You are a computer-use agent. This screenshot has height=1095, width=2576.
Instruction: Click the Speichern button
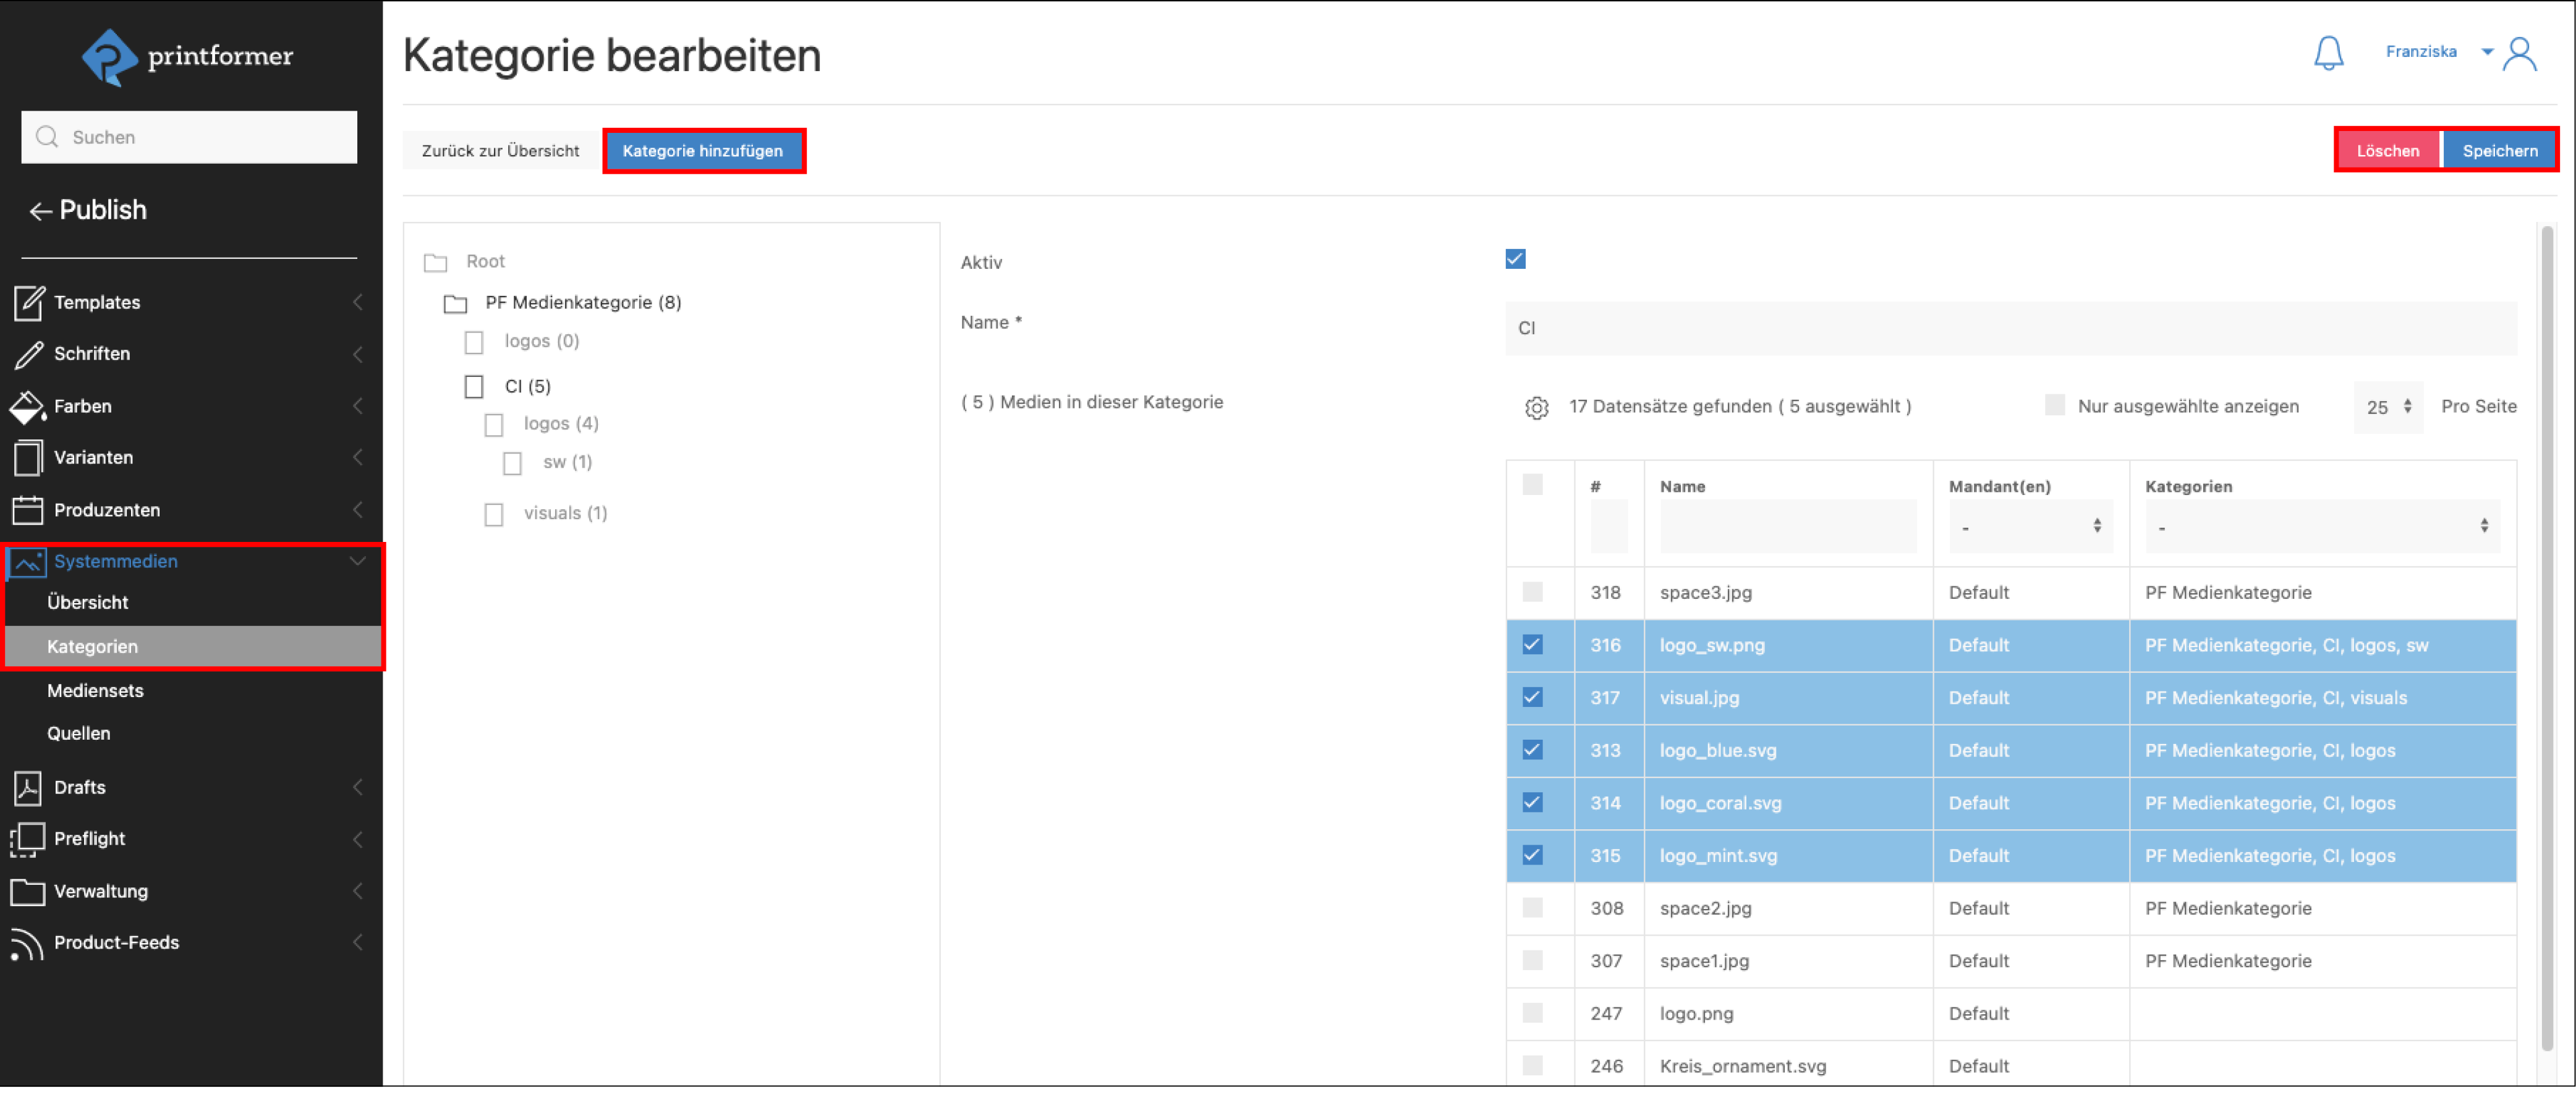coord(2499,151)
